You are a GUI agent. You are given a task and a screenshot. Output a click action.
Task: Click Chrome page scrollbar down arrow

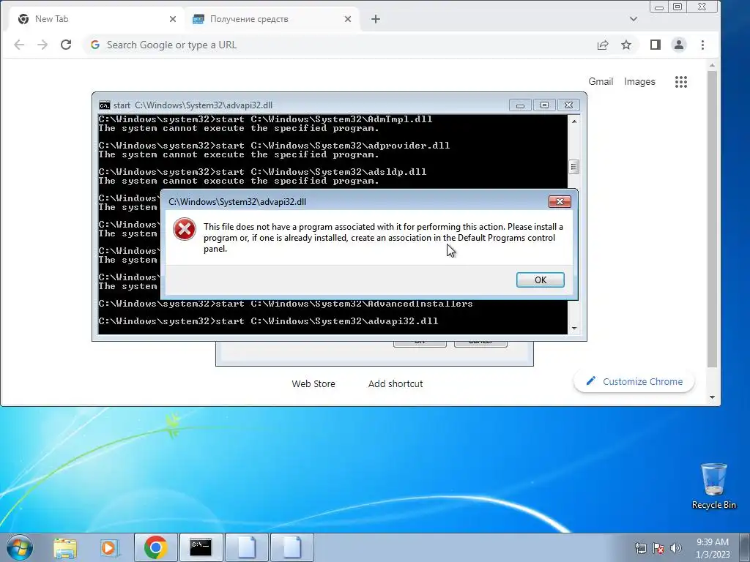712,397
